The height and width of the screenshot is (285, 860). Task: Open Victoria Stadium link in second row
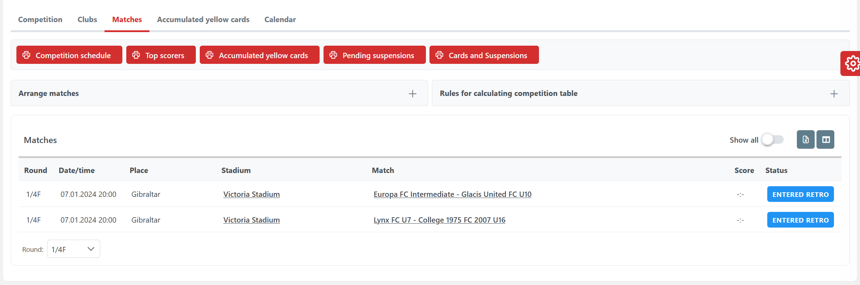(251, 220)
